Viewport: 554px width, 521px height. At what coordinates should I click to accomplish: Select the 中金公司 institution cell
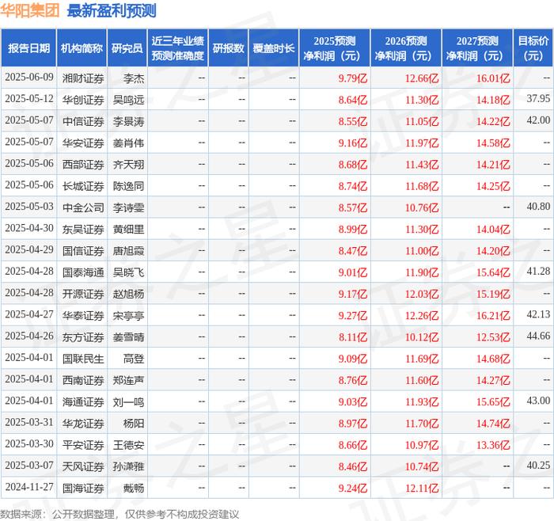click(x=83, y=207)
